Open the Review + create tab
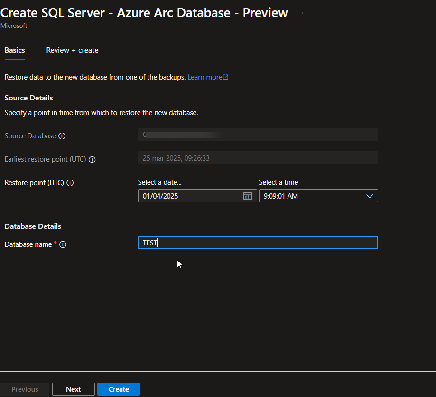Image resolution: width=436 pixels, height=397 pixels. (72, 50)
